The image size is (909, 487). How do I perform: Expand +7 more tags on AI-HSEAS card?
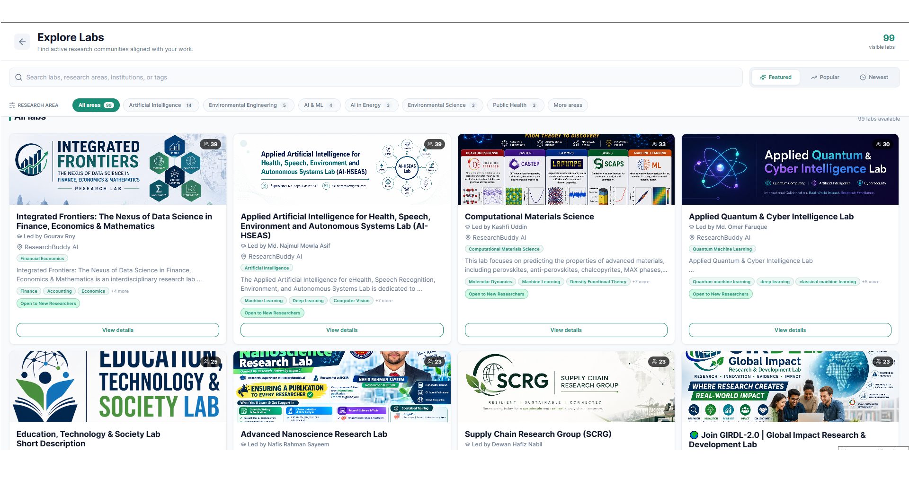point(384,301)
